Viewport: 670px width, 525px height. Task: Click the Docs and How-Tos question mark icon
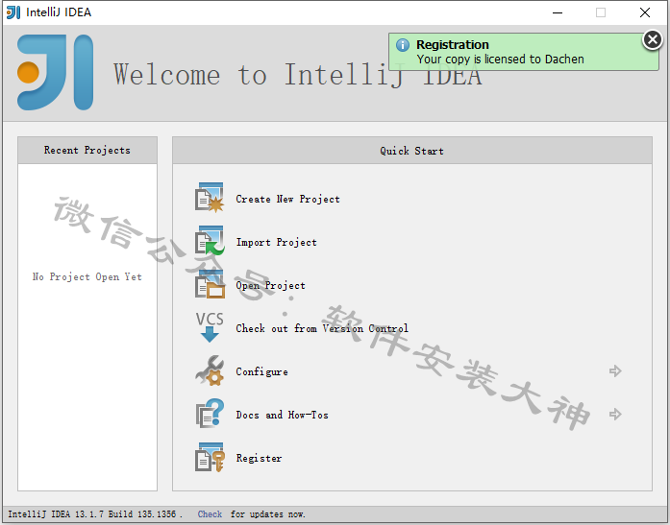(x=210, y=414)
